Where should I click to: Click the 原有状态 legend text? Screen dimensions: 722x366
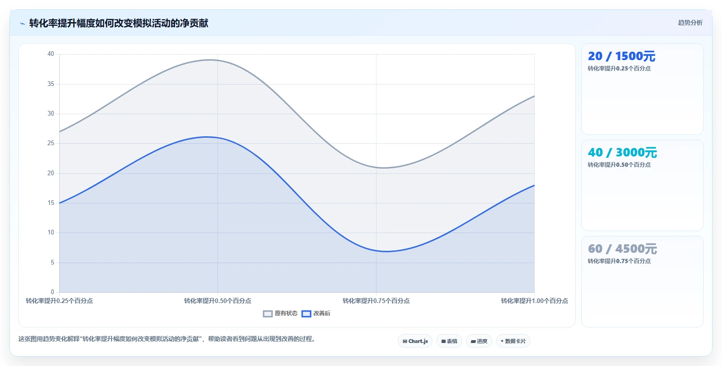pos(286,313)
